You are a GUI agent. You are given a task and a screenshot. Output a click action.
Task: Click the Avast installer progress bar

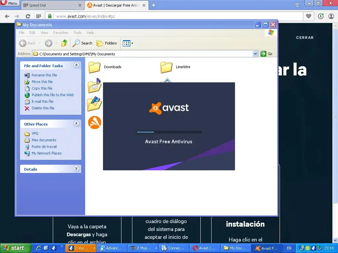(169, 132)
